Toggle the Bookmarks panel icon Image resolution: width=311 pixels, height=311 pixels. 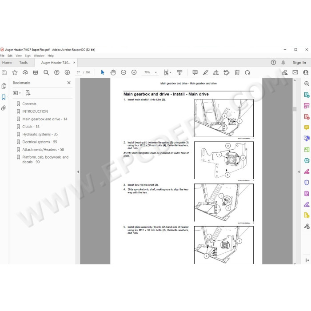coord(4,97)
